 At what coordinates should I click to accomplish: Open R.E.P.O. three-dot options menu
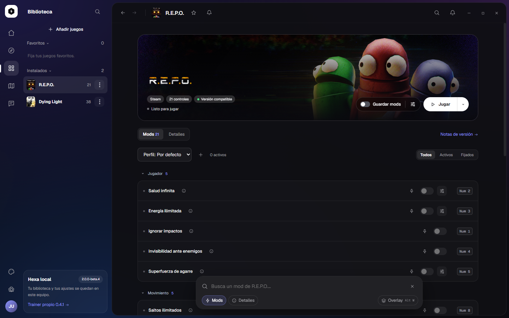click(x=100, y=85)
